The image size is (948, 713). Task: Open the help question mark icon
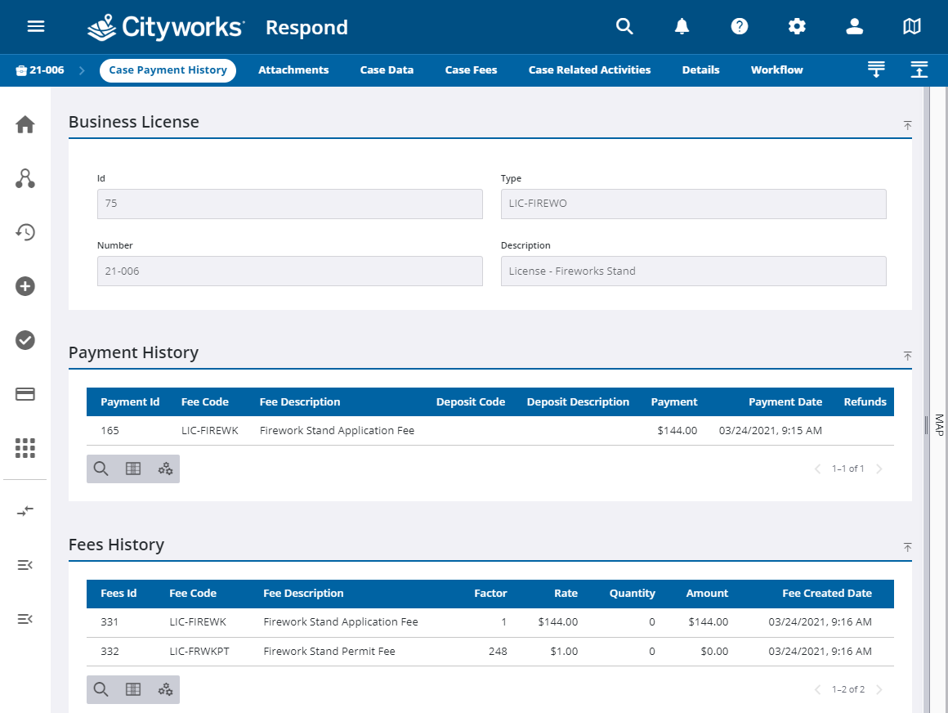click(x=740, y=26)
